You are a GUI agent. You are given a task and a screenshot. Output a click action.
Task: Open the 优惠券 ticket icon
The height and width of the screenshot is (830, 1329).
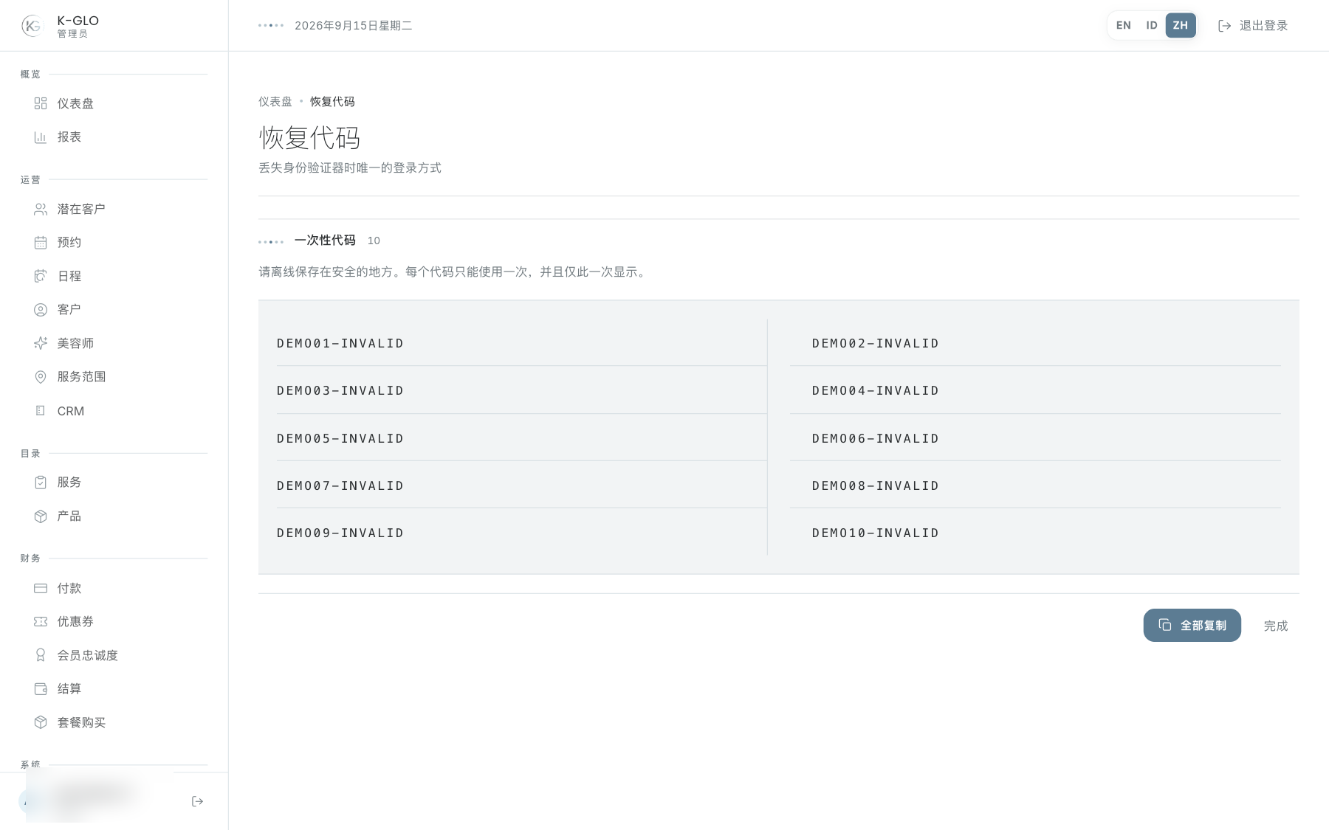[x=41, y=622]
